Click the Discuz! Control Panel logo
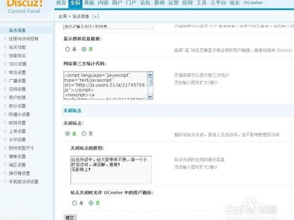The image size is (294, 220). 25,7
